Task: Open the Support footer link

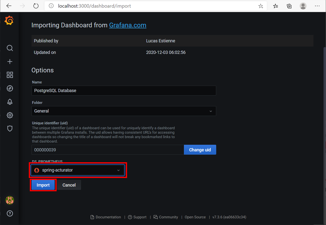Action: point(137,217)
